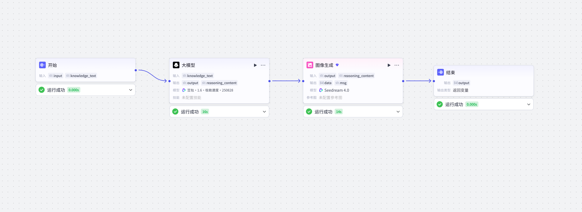Viewport: 582px width, 212px height.
Task: Click the 大模型 LLM node icon
Action: click(x=176, y=65)
